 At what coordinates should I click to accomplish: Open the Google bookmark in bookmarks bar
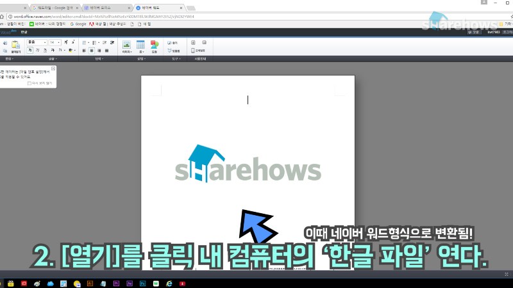click(78, 24)
